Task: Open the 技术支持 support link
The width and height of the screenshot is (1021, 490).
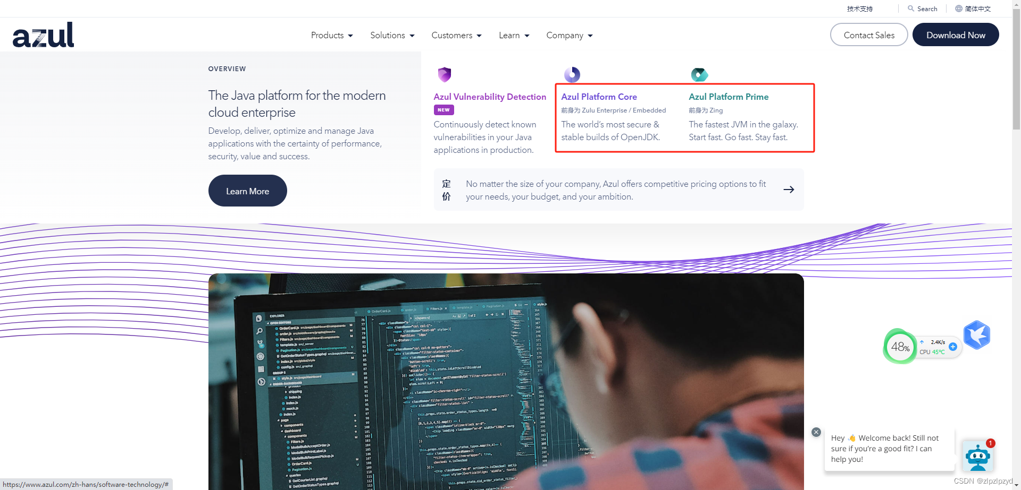Action: (x=860, y=8)
